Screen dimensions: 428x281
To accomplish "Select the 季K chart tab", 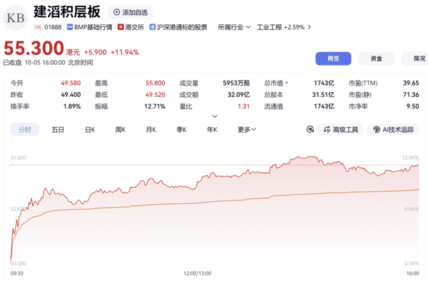I will click(x=181, y=130).
